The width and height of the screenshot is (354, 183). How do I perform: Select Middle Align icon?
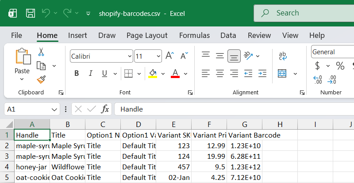coord(219,56)
